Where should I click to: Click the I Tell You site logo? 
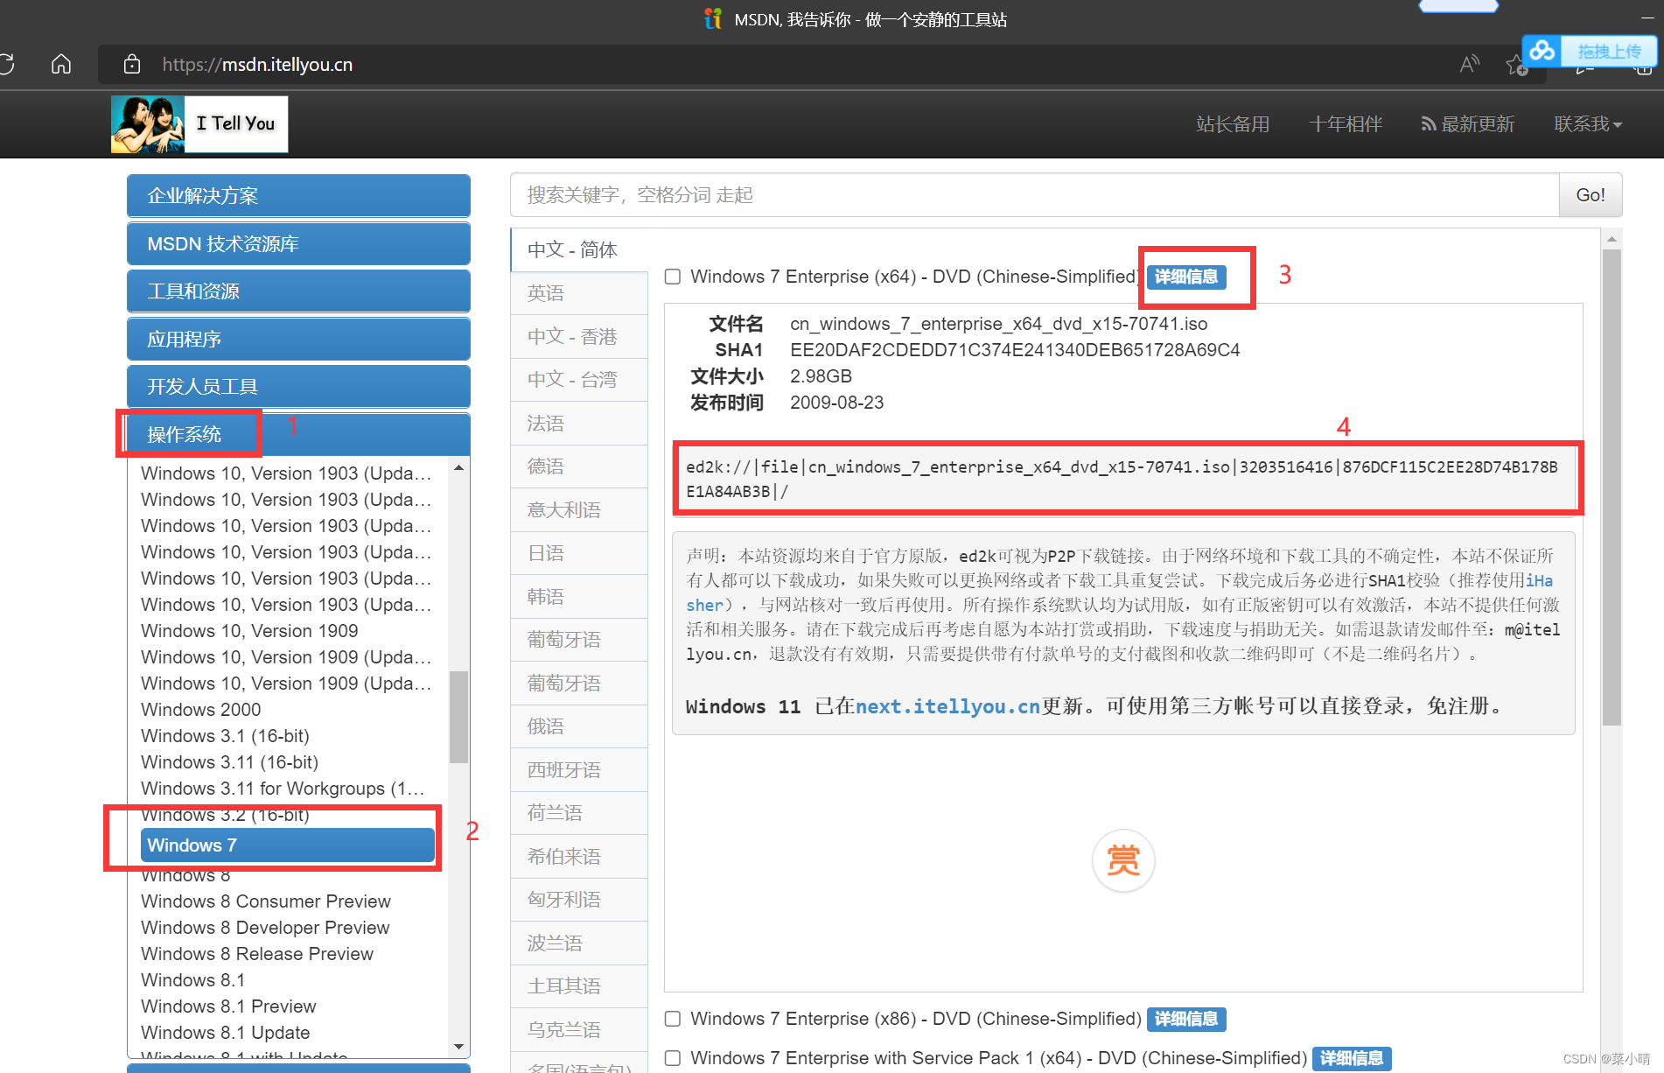pos(199,124)
